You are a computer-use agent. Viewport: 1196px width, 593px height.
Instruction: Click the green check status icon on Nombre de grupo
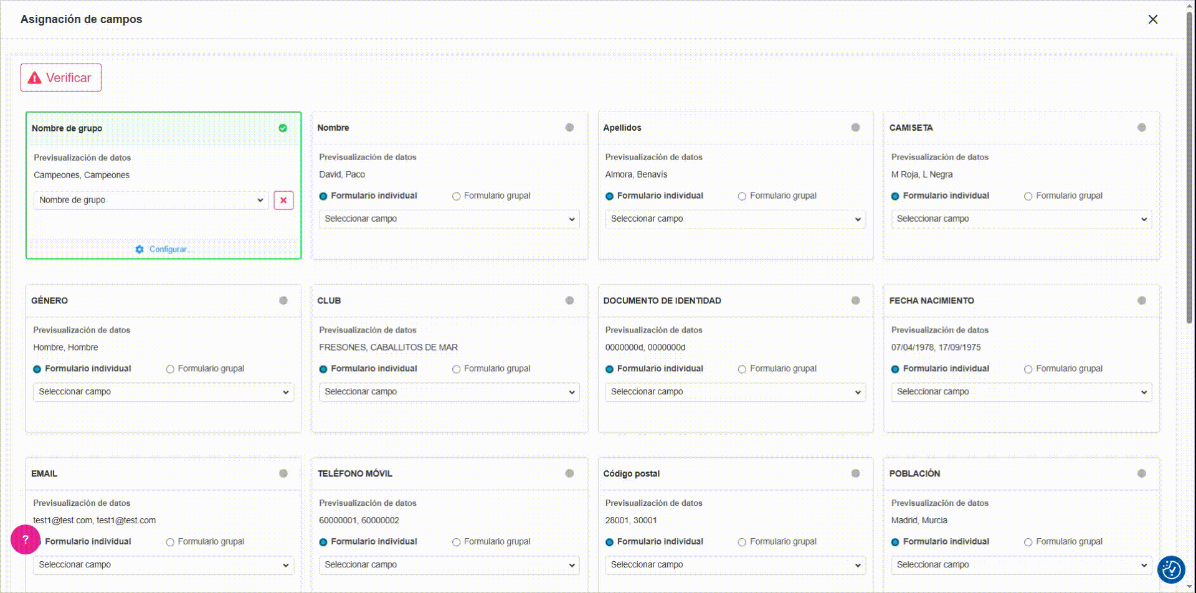pos(283,128)
